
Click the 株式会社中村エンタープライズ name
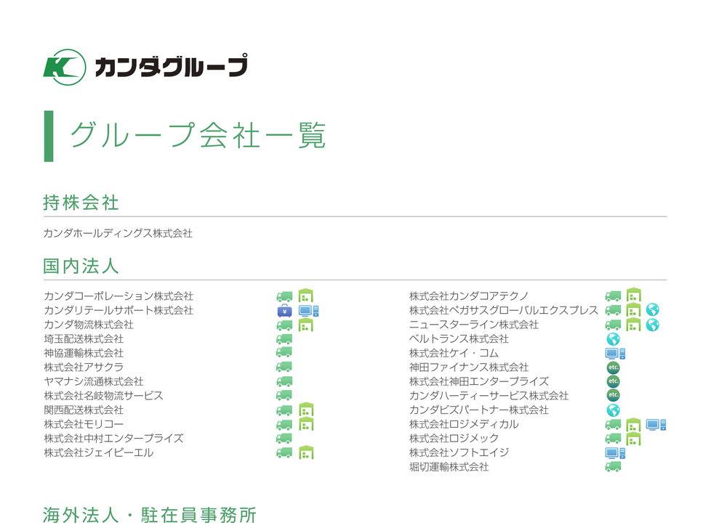tap(113, 439)
